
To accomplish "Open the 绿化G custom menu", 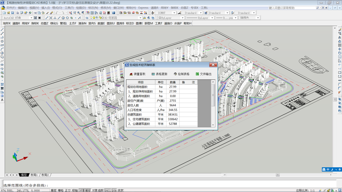I will click(x=54, y=23).
